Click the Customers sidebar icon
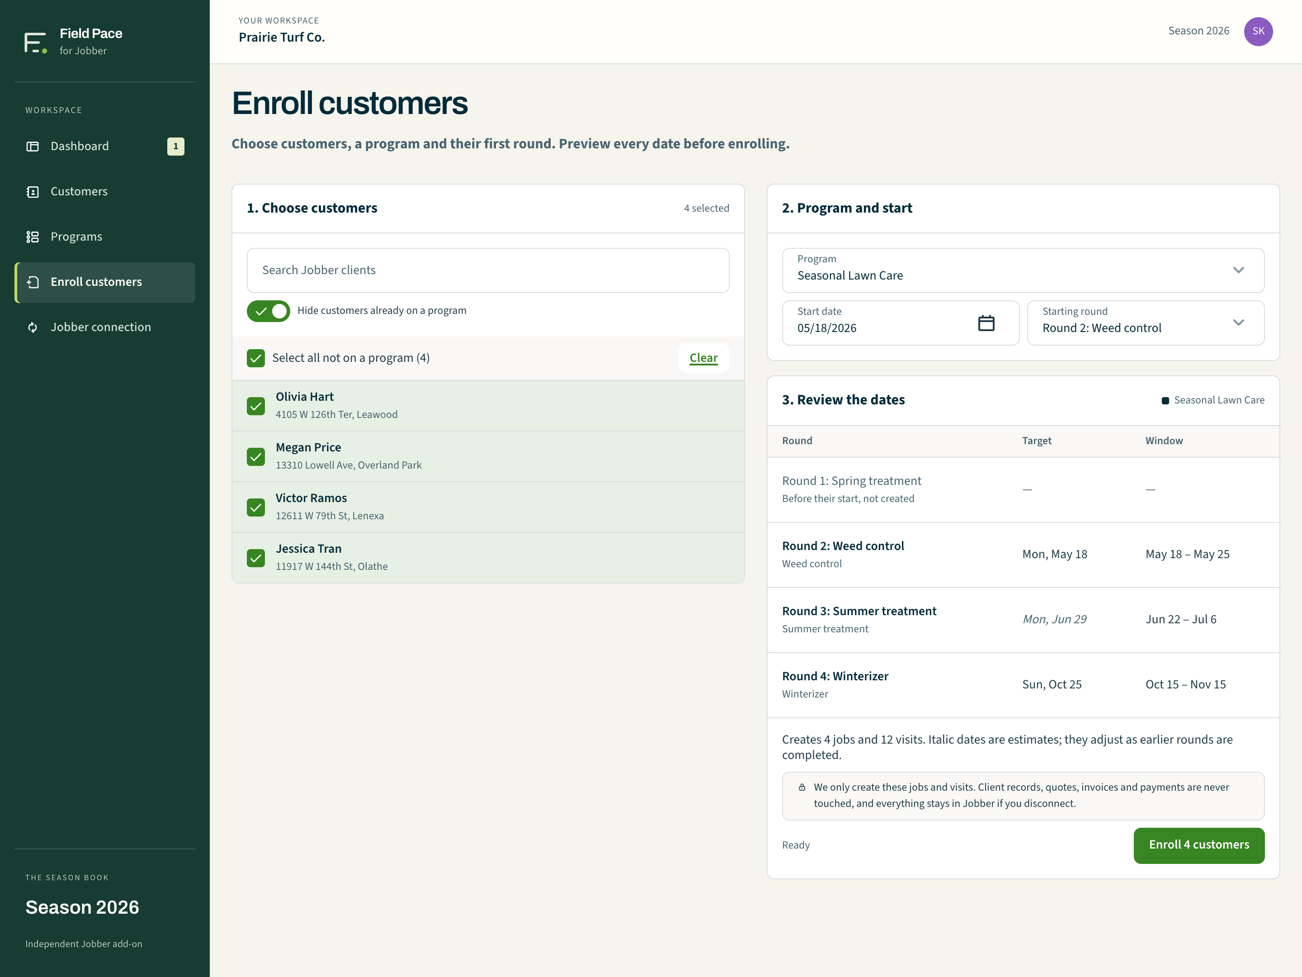This screenshot has height=977, width=1302. (33, 191)
